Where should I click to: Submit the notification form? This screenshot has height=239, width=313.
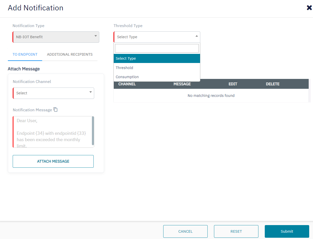(x=287, y=231)
